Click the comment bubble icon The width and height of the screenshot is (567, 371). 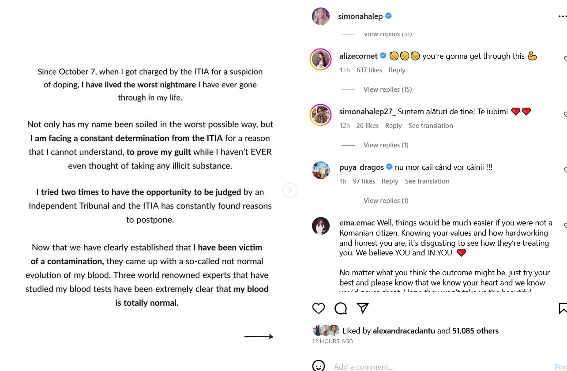[x=341, y=308]
